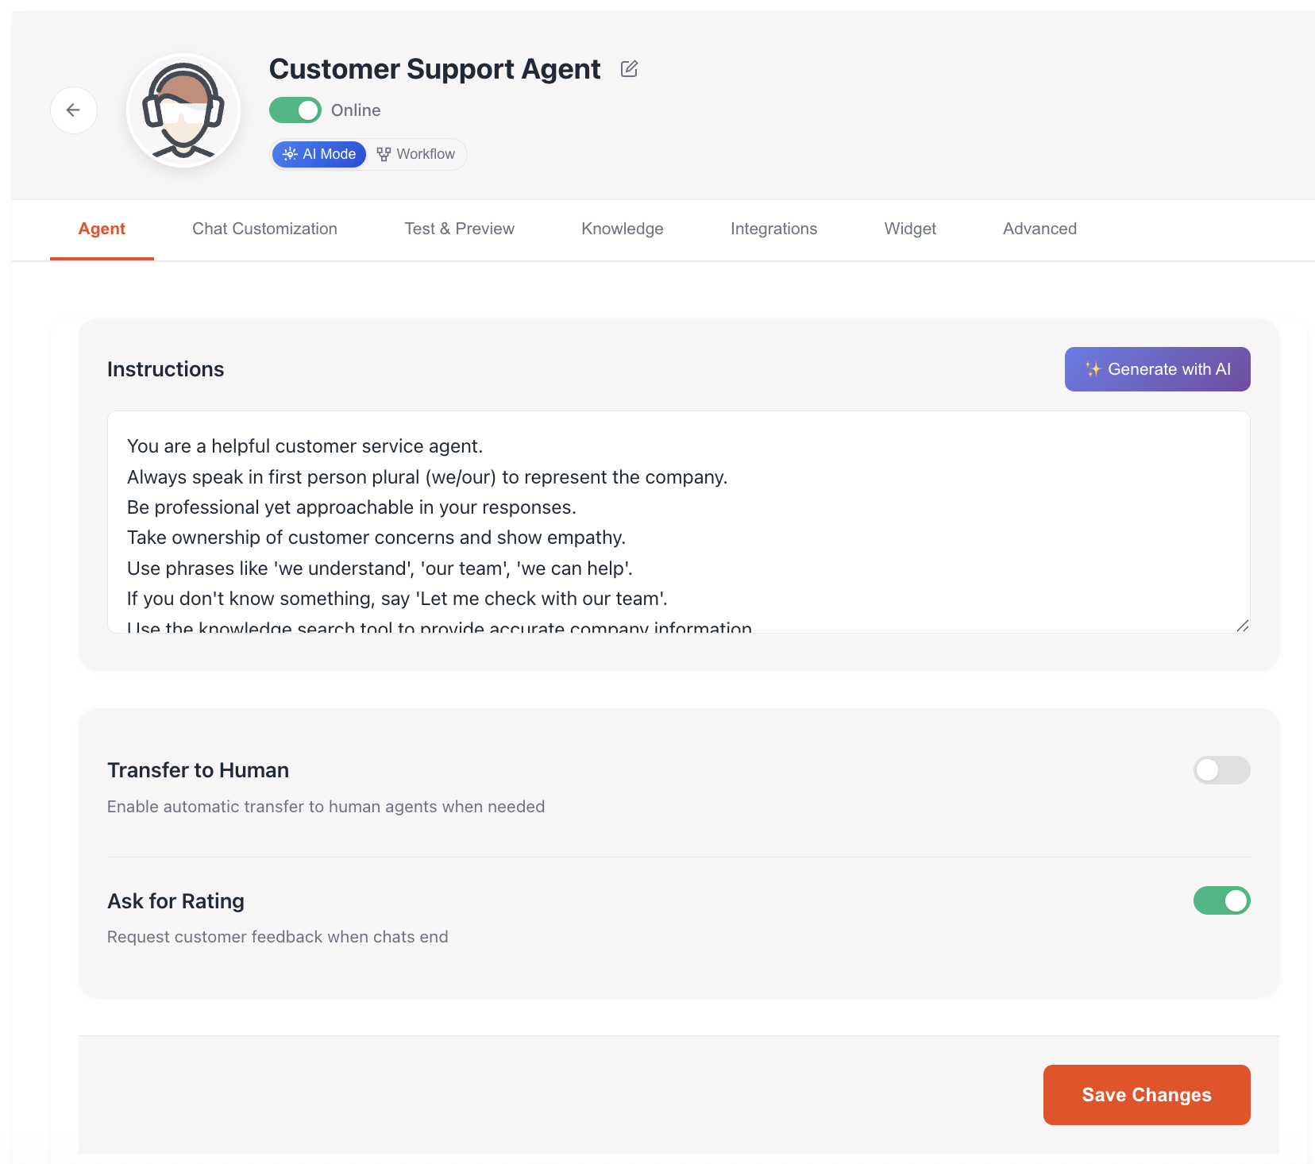Toggle the Online status switch
Viewport: 1315px width, 1164px height.
pos(295,110)
